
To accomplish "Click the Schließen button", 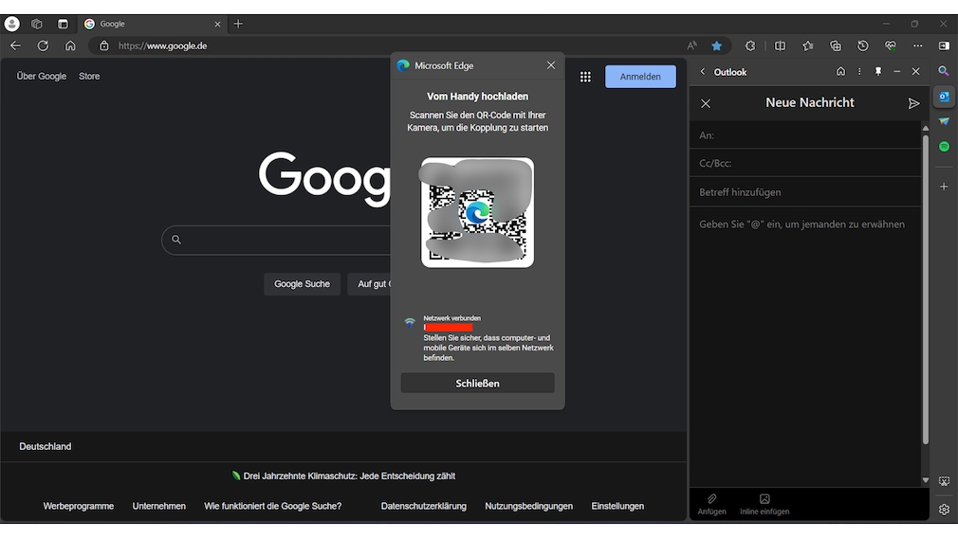I will (x=477, y=383).
